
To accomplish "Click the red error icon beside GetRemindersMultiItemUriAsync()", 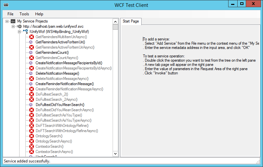I will click(x=32, y=37).
